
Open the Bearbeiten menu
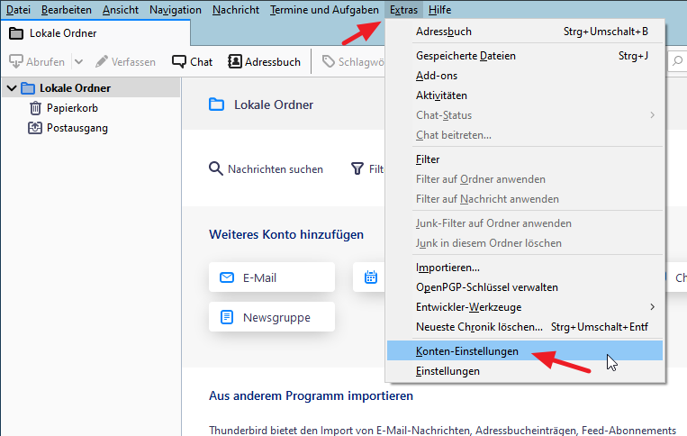point(66,10)
